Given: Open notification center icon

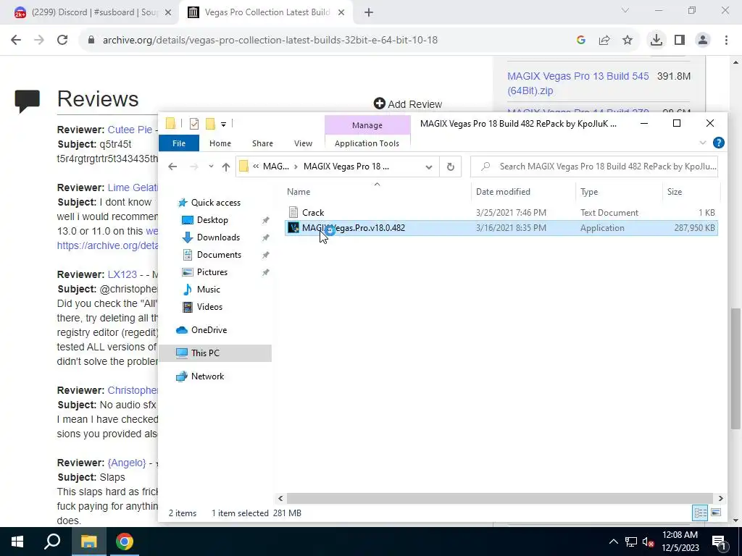Looking at the screenshot, I should pyautogui.click(x=719, y=542).
